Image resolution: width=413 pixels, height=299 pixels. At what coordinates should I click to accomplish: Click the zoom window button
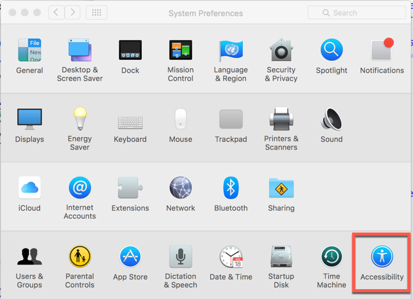point(37,12)
